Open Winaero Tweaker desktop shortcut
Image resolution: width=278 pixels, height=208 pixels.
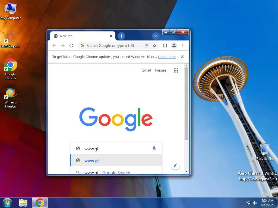11,98
